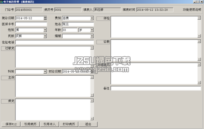
Task: Close the 电子病历管理 window
Action: [201, 2]
